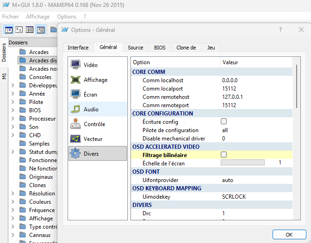Select the Contrôle joystick icon
Screen dimensions: 311x243
pos(75,124)
